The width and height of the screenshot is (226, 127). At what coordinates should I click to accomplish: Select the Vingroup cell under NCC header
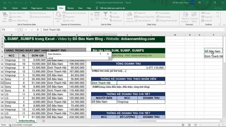pos(127,102)
